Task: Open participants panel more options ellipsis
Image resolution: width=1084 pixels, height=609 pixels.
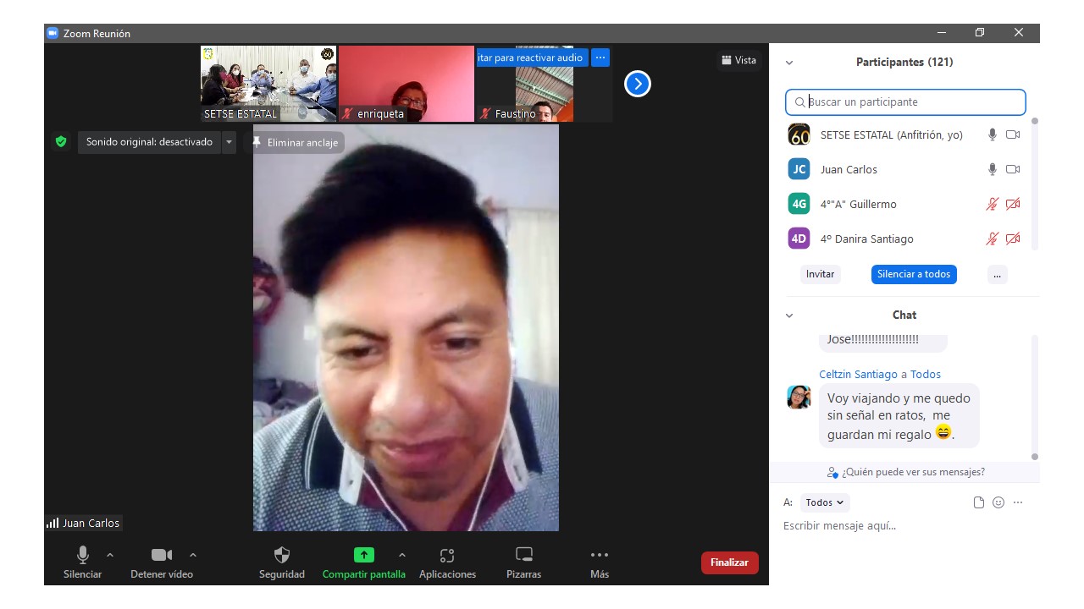Action: (x=998, y=274)
